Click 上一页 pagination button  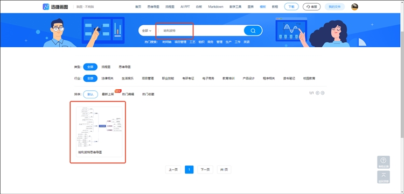[x=173, y=170]
